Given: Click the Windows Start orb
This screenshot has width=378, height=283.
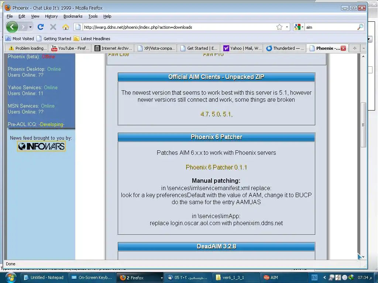Looking at the screenshot, I should pyautogui.click(x=11, y=277).
